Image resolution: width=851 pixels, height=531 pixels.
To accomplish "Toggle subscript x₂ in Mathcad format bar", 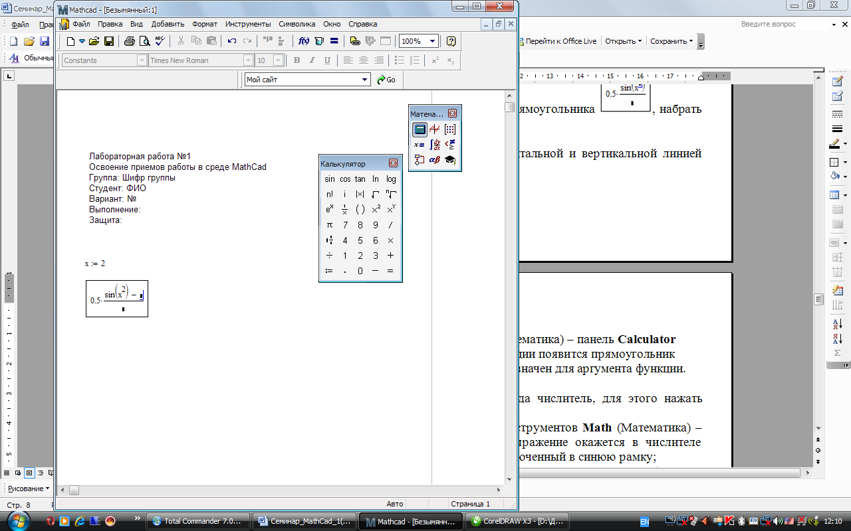I will tap(450, 60).
